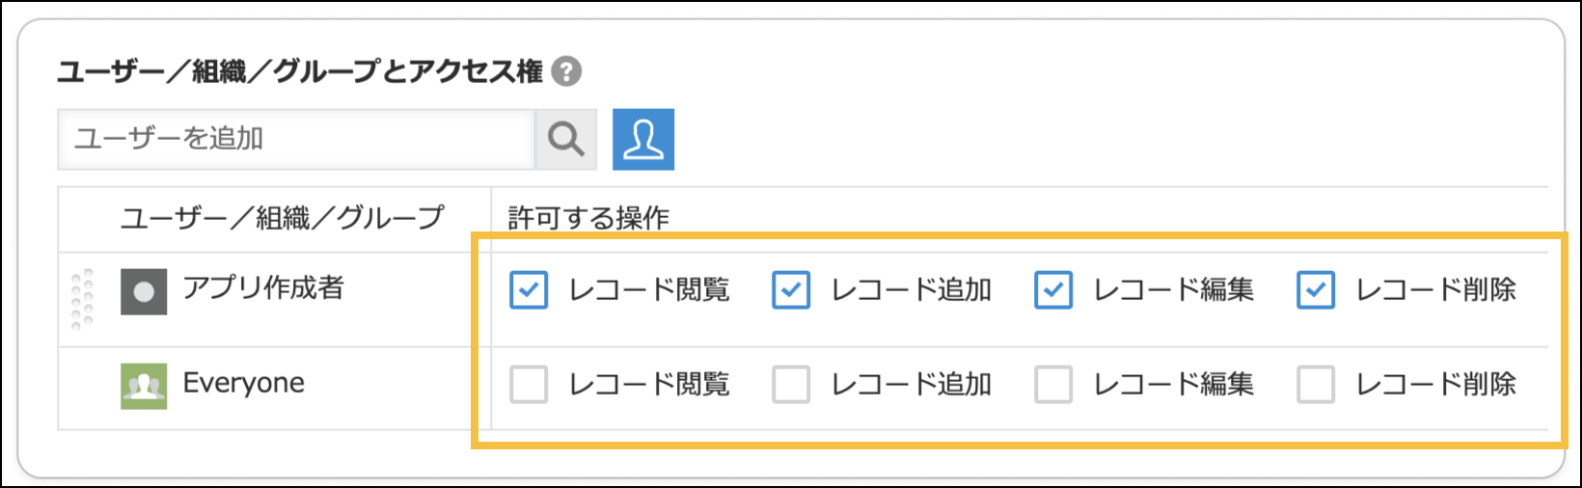Click the アプリ作成者 row label
Image resolution: width=1582 pixels, height=488 pixels.
263,288
